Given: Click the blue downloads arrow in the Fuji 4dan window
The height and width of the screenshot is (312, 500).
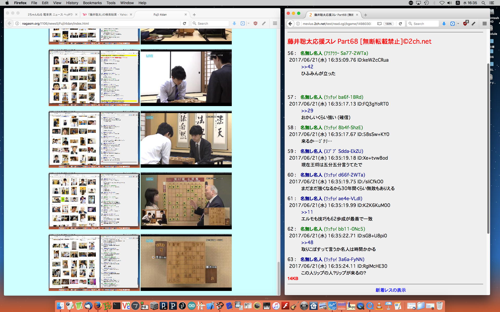Looking at the screenshot, I should [x=234, y=23].
